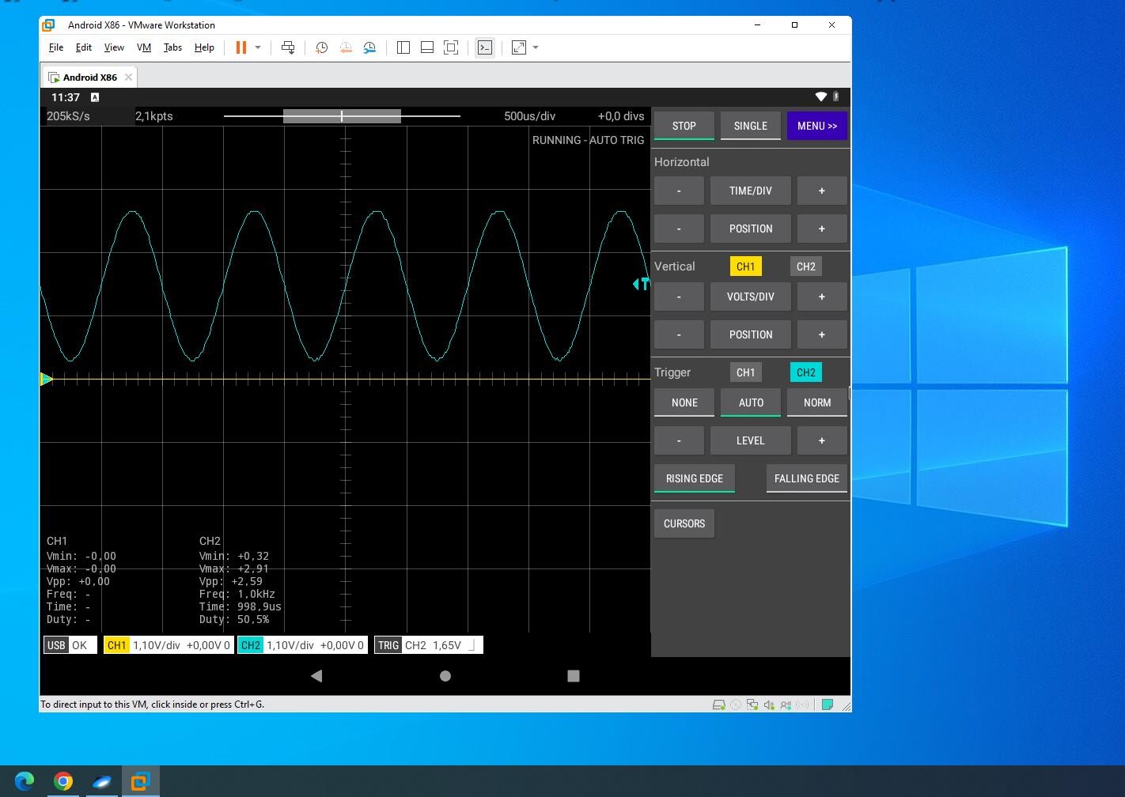Viewport: 1125px width, 797px height.
Task: Click the vertical POSITION button
Action: pos(751,334)
